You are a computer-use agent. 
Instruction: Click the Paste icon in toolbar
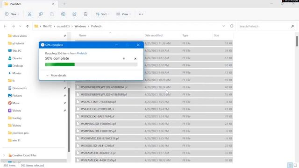(x=52, y=14)
